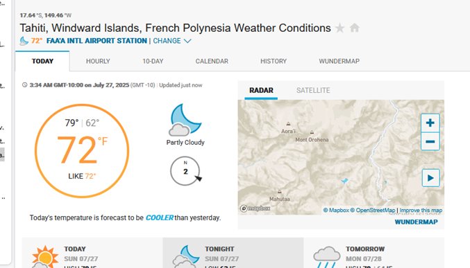
Task: Select the CALENDAR tab
Action: (212, 62)
